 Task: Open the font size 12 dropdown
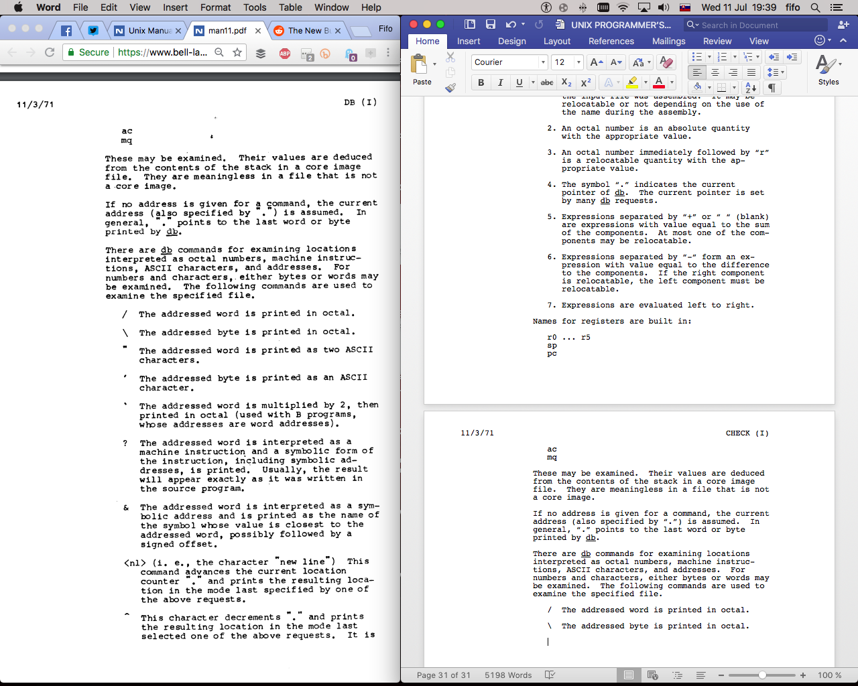(x=578, y=62)
